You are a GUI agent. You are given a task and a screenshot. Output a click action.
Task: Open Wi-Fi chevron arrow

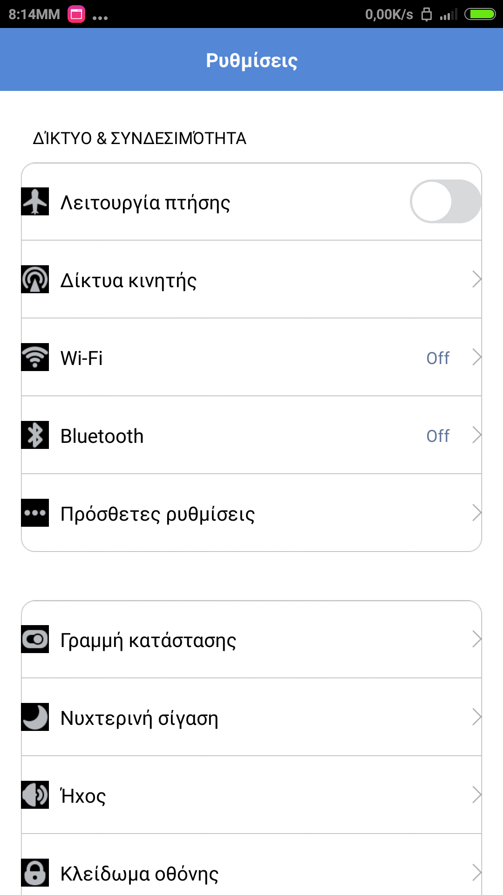(476, 357)
